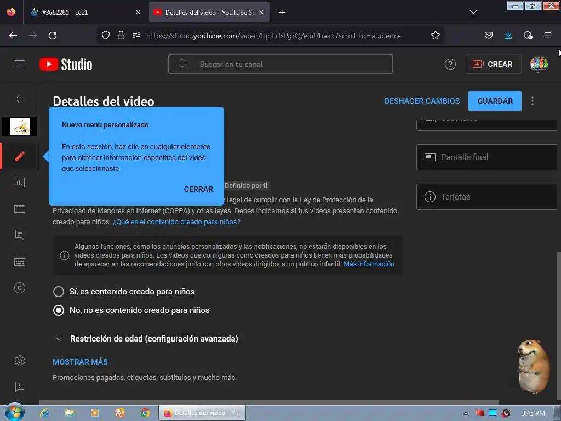Click the tracking protection shield icon
Viewport: 561px width, 421px height.
(x=106, y=36)
